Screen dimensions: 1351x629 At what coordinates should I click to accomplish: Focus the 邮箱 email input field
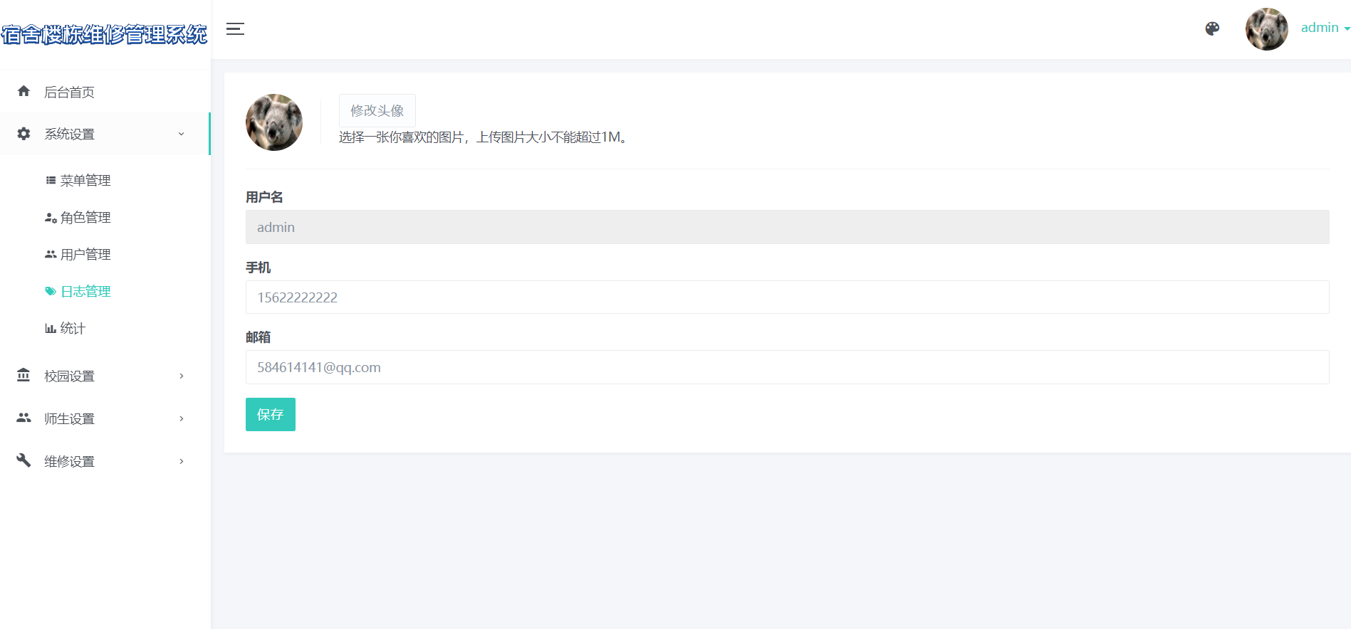[x=787, y=367]
